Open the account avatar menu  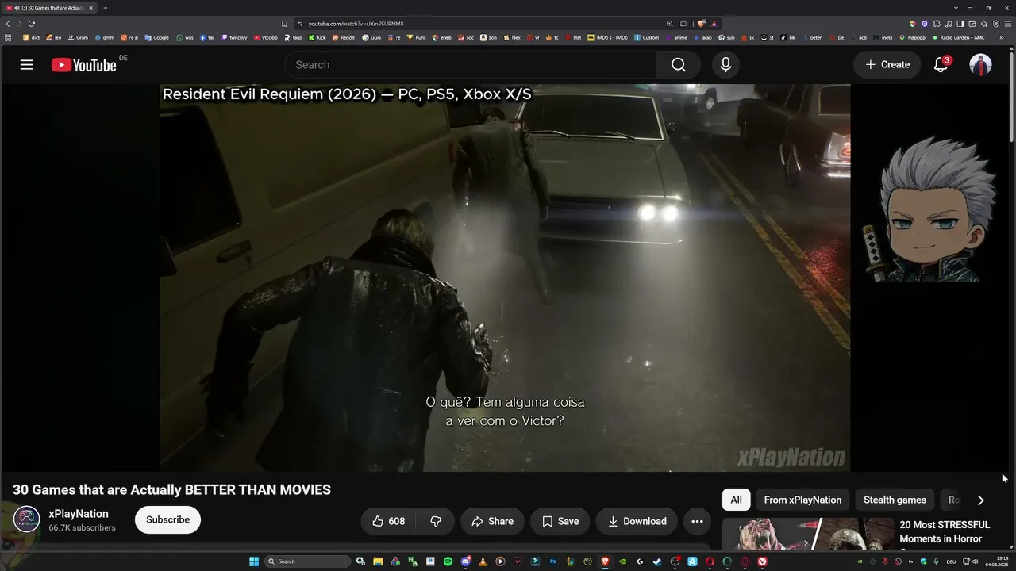click(x=981, y=65)
